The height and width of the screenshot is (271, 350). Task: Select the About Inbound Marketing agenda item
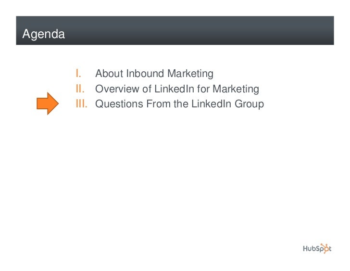coord(154,74)
